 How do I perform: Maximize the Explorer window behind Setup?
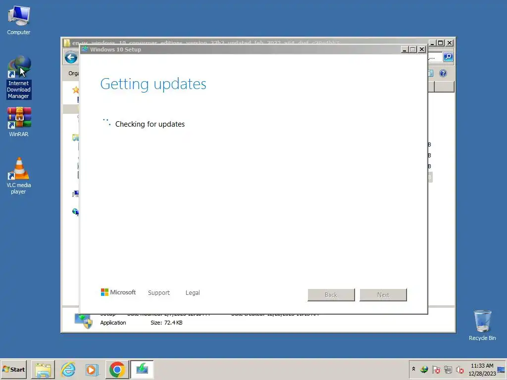tap(440, 43)
